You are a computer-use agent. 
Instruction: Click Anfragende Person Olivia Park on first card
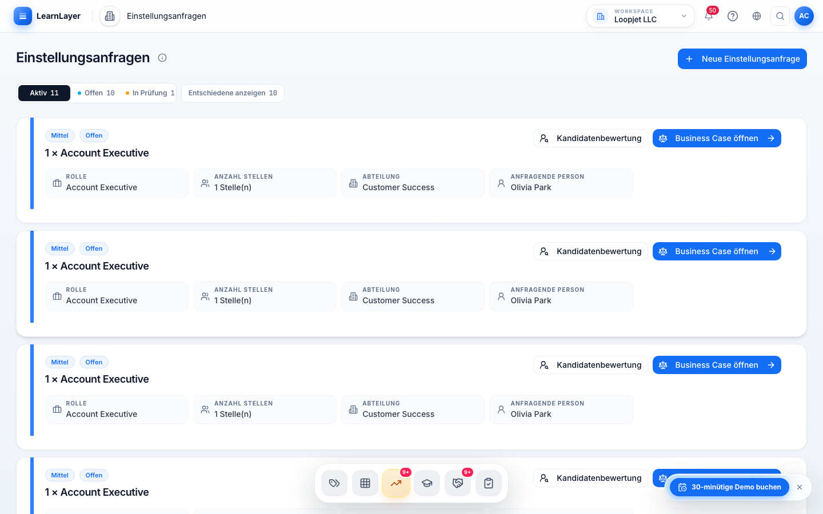pyautogui.click(x=561, y=183)
